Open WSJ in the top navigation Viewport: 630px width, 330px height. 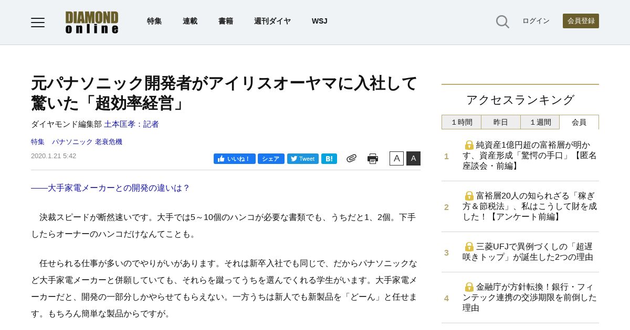pos(320,21)
